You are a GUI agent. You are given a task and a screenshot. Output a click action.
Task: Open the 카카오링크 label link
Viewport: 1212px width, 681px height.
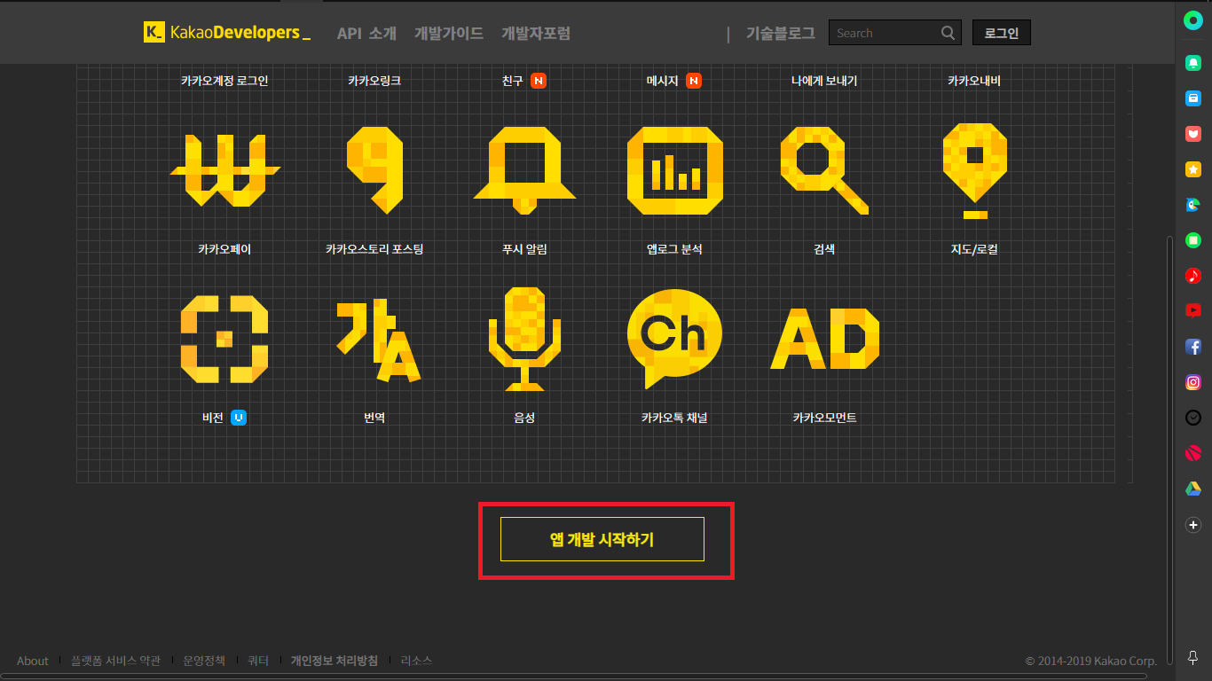374,81
